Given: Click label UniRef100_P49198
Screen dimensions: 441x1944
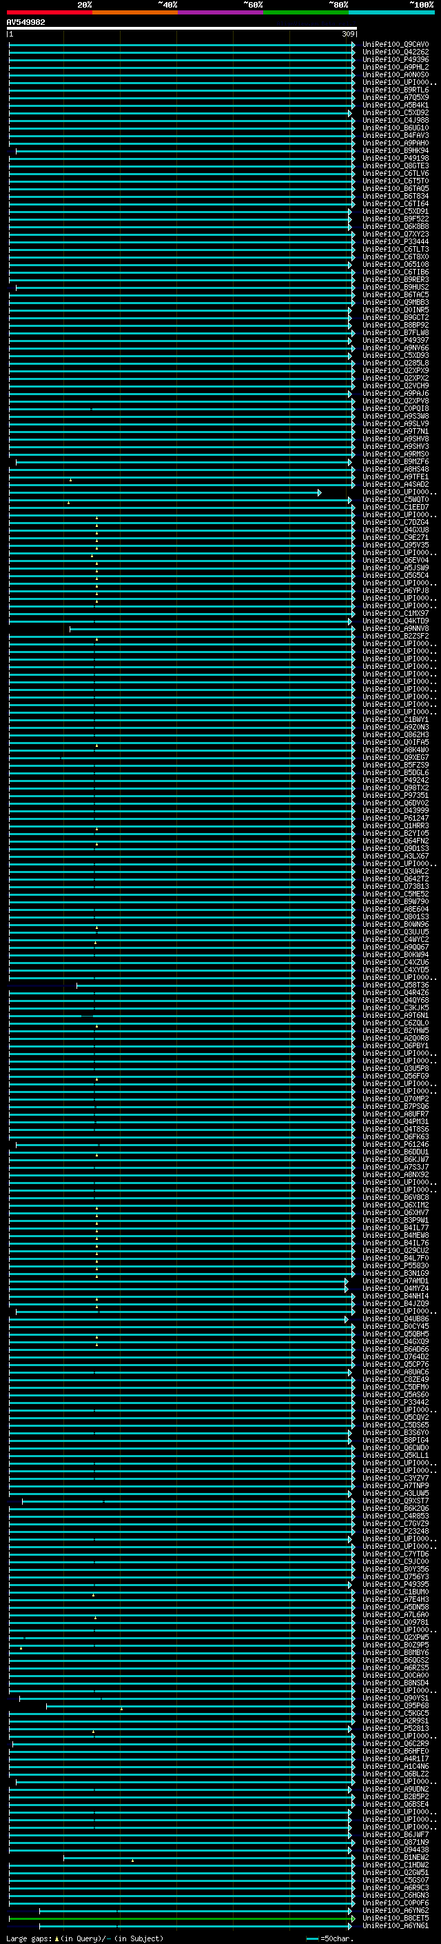Looking at the screenshot, I should (x=396, y=159).
